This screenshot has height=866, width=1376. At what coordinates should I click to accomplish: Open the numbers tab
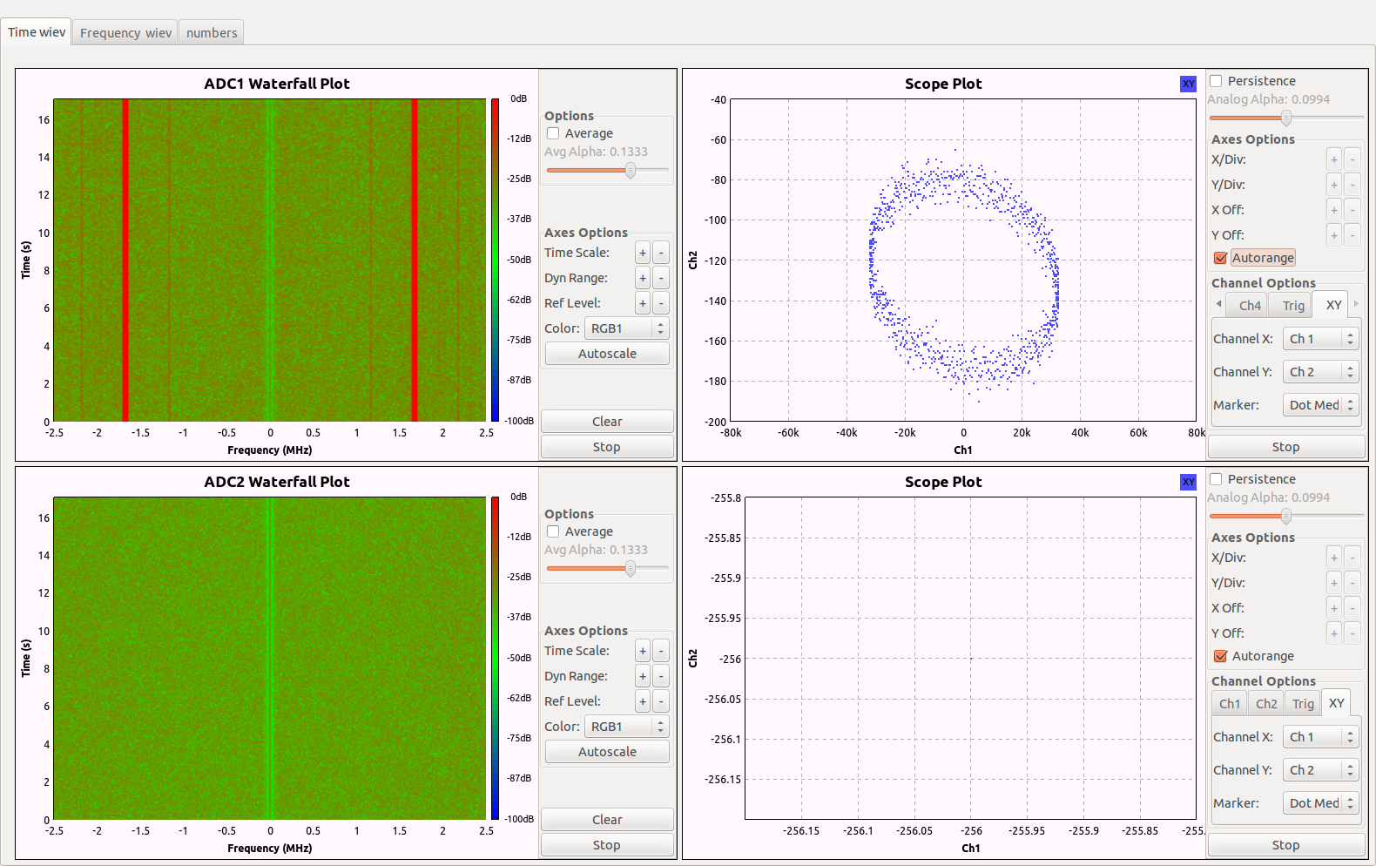pos(212,33)
